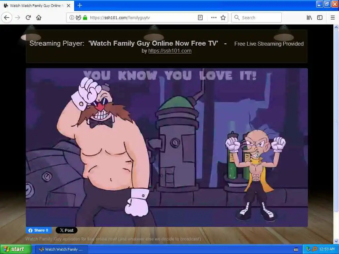Focus the browser Search input field
The width and height of the screenshot is (339, 254).
pyautogui.click(x=257, y=18)
